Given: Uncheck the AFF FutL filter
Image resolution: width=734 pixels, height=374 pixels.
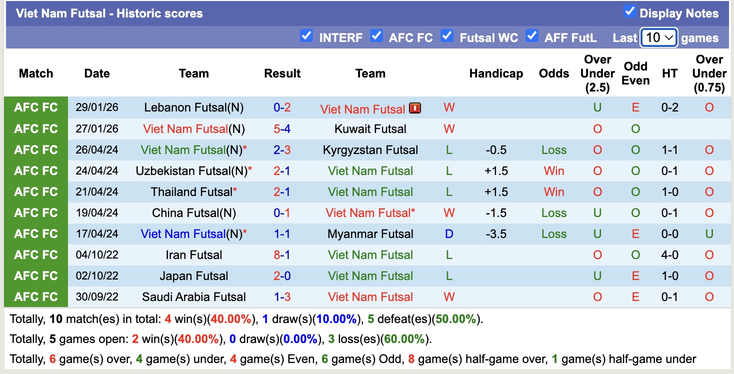Looking at the screenshot, I should (532, 35).
